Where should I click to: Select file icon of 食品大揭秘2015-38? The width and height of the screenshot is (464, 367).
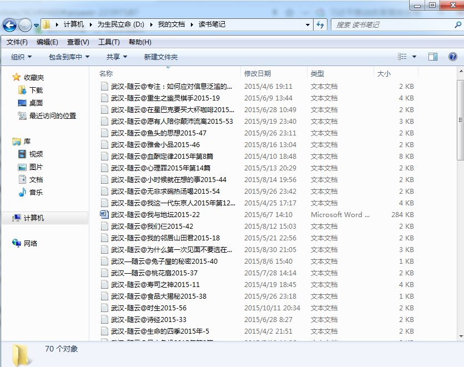(x=104, y=296)
